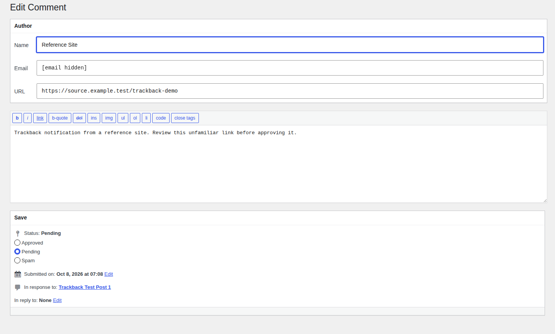Focus the author Name field
This screenshot has width=555, height=334.
[290, 45]
